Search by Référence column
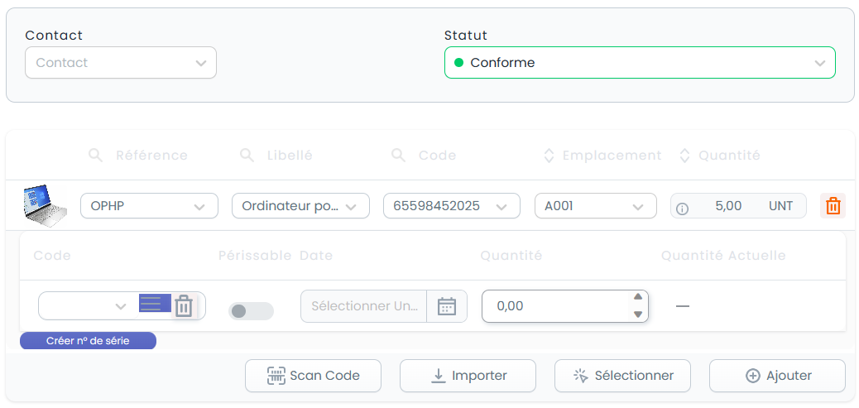The image size is (859, 408). [x=95, y=155]
